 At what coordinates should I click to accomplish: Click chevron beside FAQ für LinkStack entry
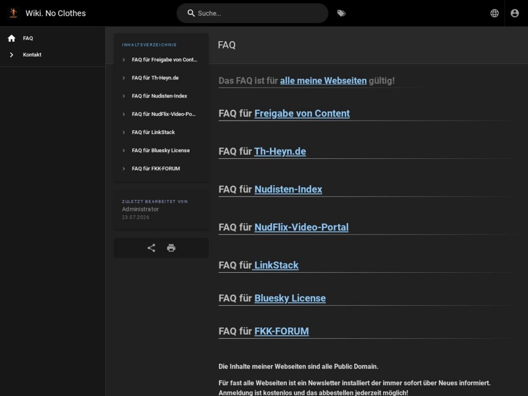pos(124,133)
